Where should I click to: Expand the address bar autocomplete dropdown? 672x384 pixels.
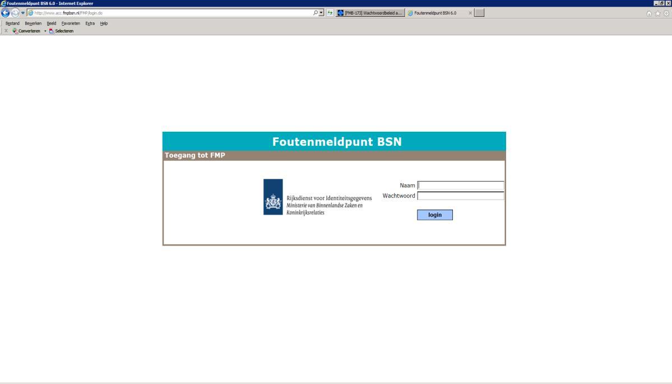tap(321, 13)
